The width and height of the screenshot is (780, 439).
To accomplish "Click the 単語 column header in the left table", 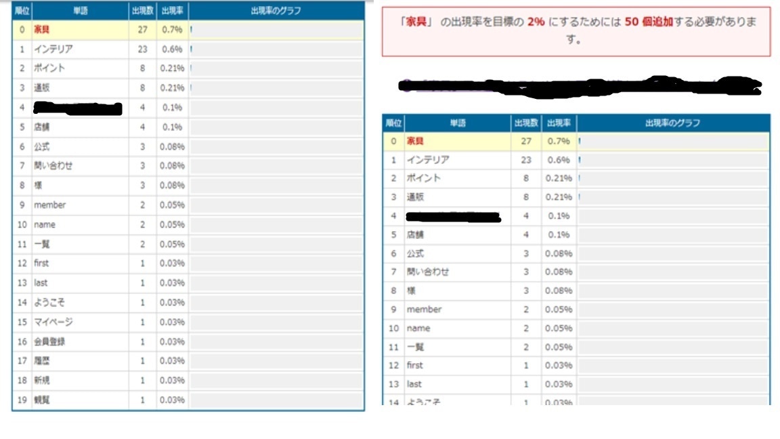I will pyautogui.click(x=80, y=10).
